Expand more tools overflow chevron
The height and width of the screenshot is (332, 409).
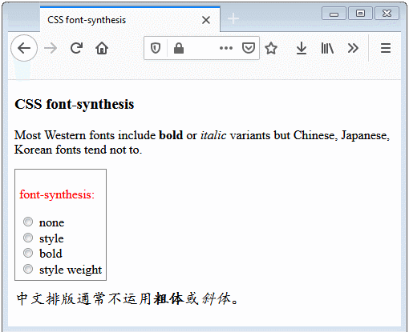353,48
